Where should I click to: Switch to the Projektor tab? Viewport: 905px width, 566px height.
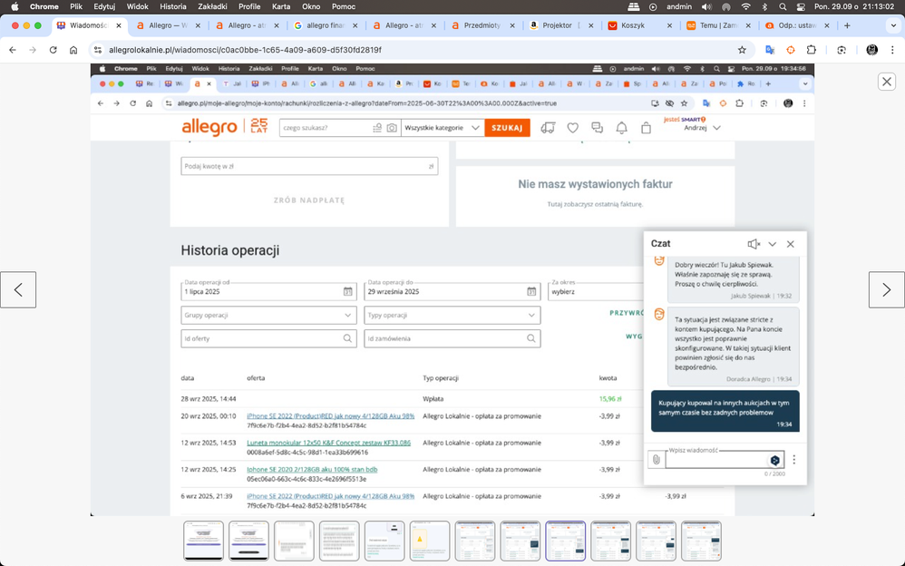point(560,25)
